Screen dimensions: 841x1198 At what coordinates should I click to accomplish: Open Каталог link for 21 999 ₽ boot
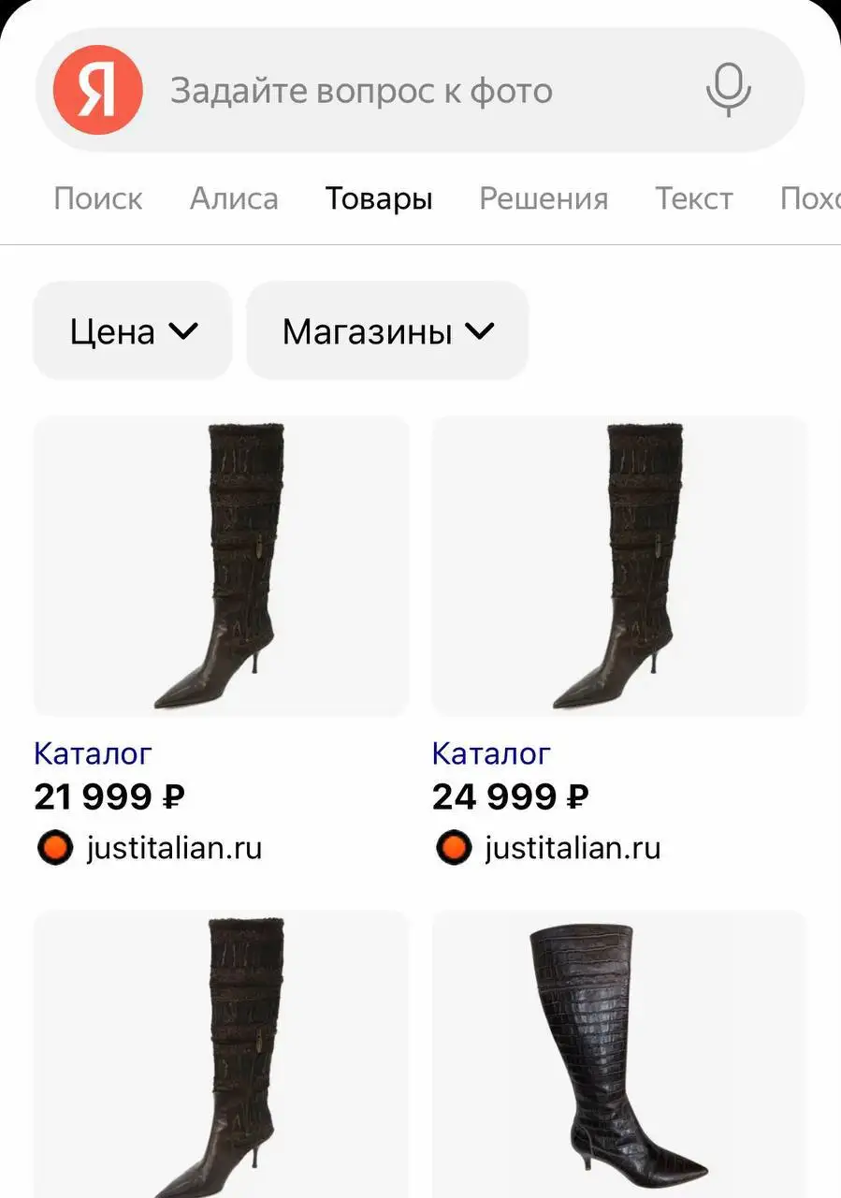click(x=93, y=752)
